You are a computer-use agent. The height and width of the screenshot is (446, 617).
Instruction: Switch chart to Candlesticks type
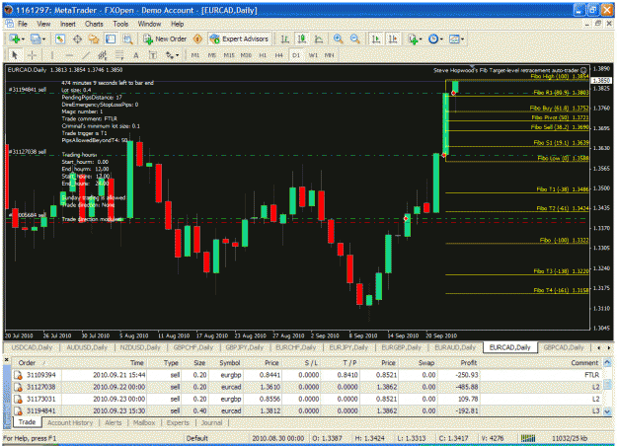coord(302,38)
